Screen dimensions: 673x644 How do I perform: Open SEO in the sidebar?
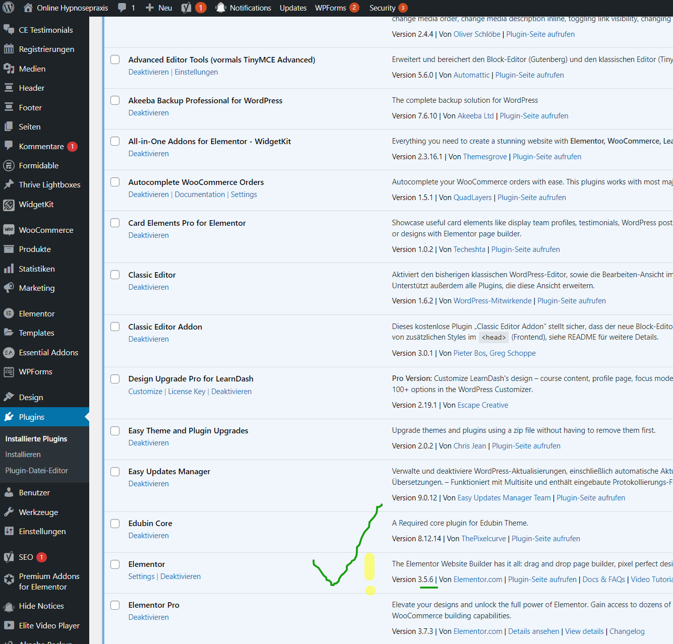pos(26,557)
